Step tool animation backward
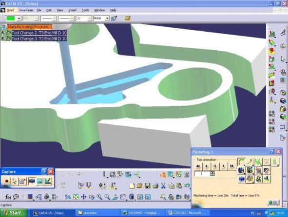This screenshot has height=217, width=288. [x=207, y=166]
